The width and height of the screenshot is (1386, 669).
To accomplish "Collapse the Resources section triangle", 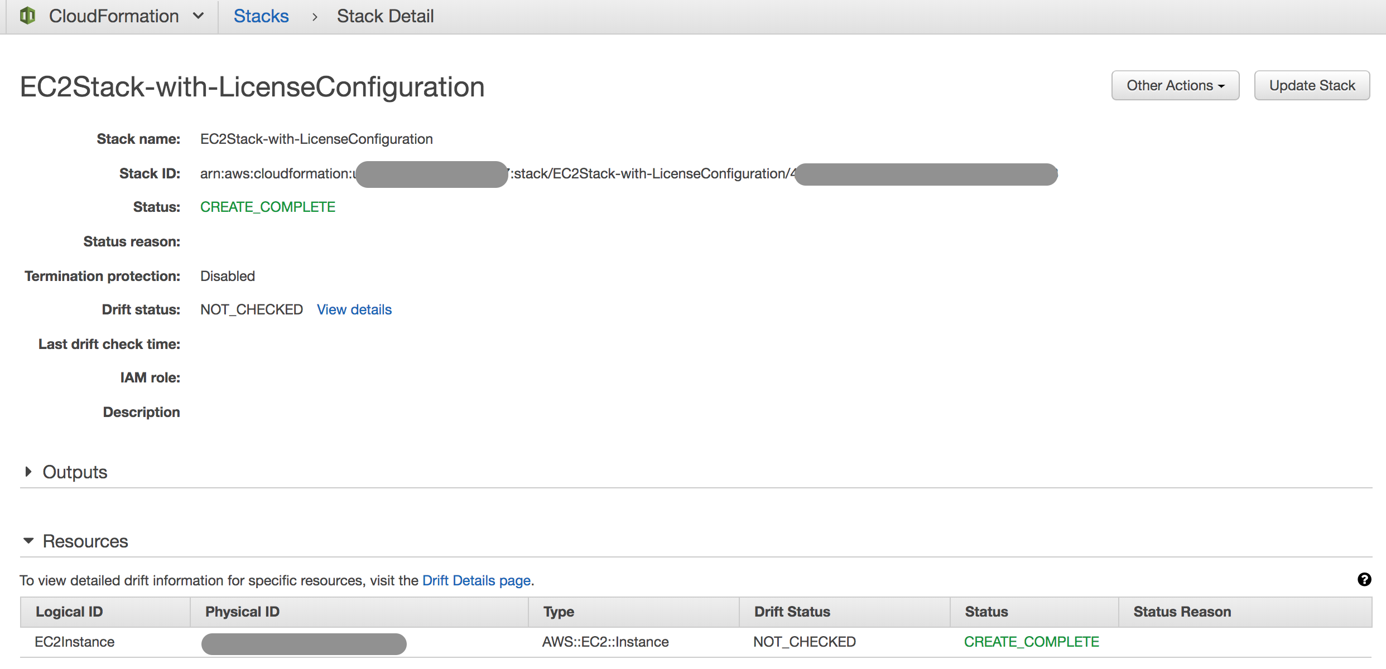I will pyautogui.click(x=28, y=541).
